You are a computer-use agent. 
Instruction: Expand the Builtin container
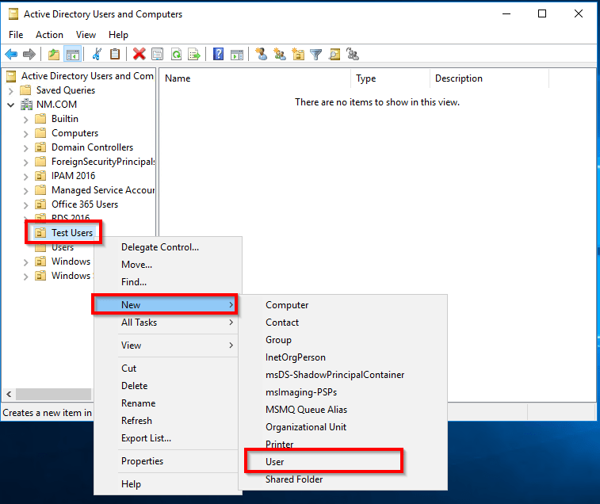(25, 120)
